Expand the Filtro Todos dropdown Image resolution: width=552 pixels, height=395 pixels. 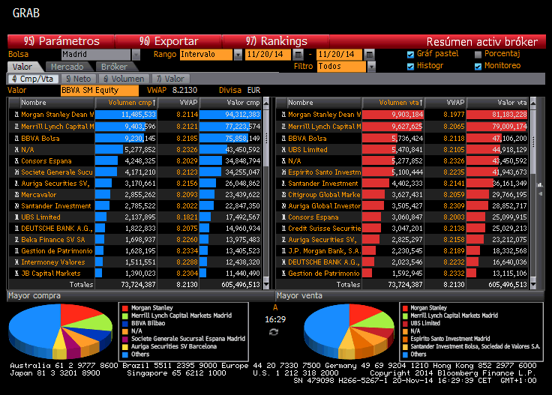(371, 67)
